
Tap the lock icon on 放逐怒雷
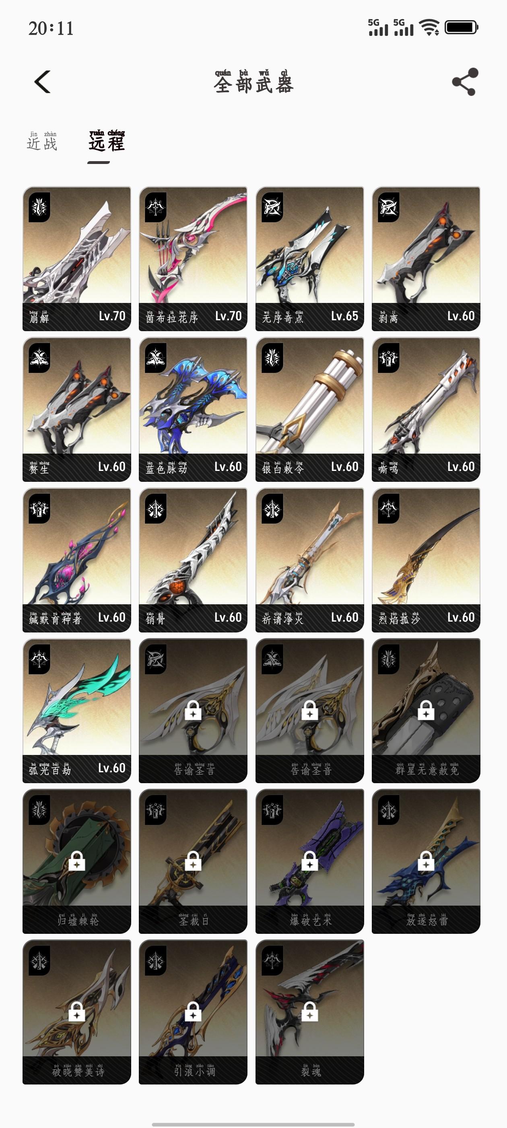tap(426, 861)
